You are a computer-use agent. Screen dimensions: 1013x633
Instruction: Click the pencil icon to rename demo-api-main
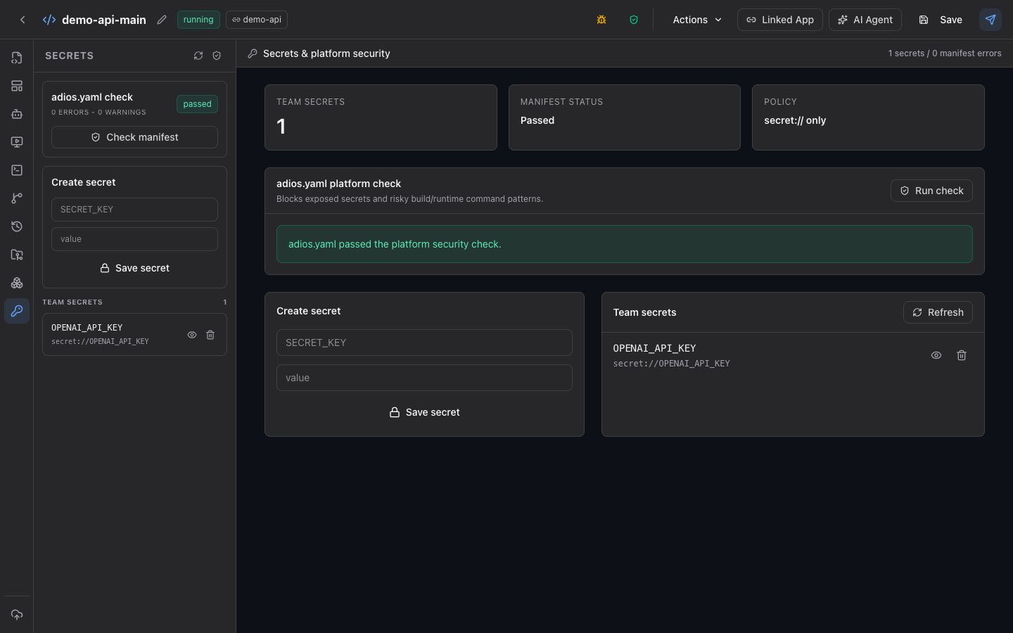(162, 20)
